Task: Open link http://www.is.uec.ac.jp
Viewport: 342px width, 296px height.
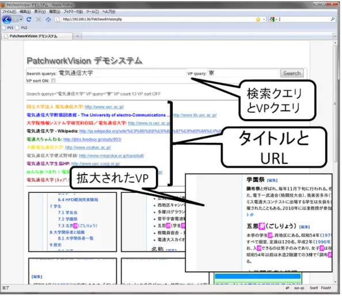Action: [x=149, y=123]
